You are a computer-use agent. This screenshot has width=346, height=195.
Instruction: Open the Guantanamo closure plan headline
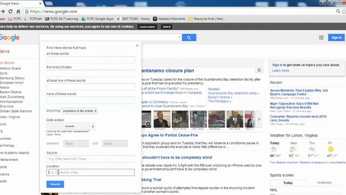click(168, 70)
